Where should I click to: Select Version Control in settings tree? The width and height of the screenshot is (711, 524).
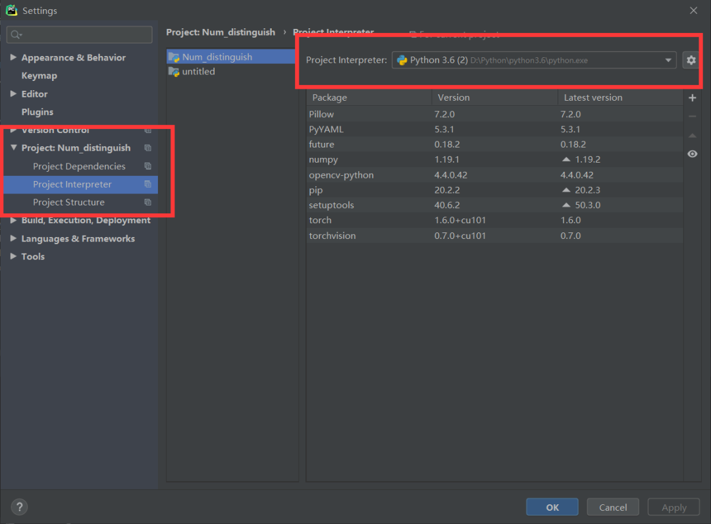[55, 130]
